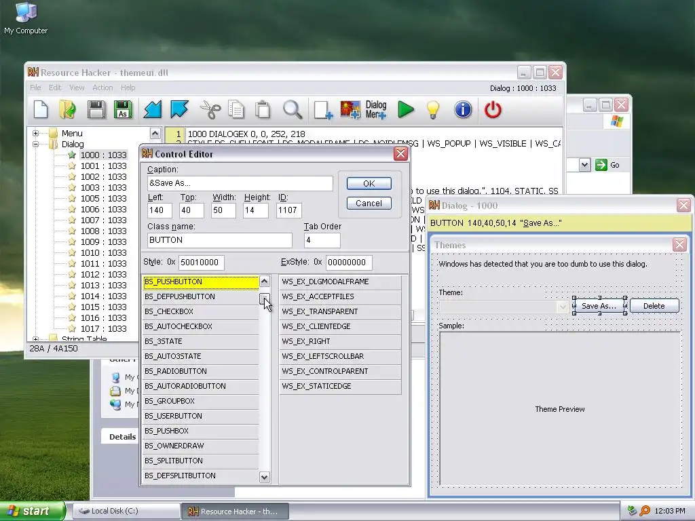Toggle BS_CHECKBOX style flag
The image size is (695, 521).
(201, 311)
